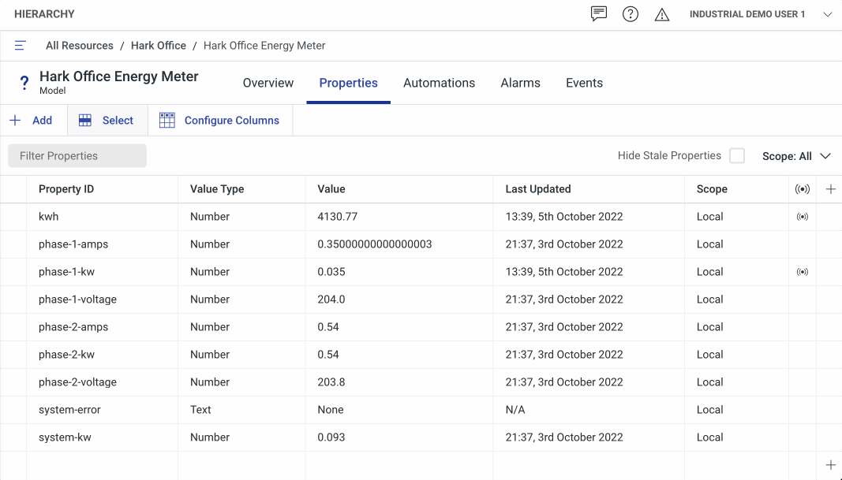Screen dimensions: 842x480
Task: Click the broadcast icon in kwh row
Action: point(803,217)
